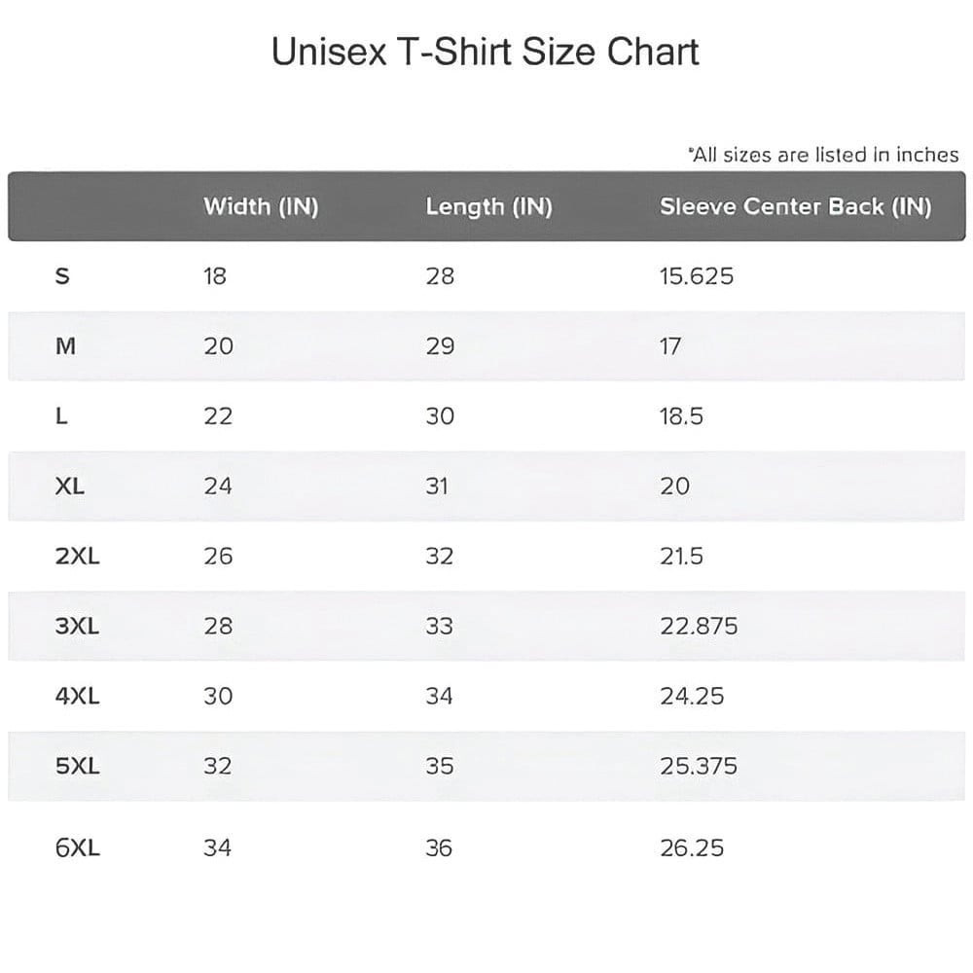The width and height of the screenshot is (973, 973).
Task: Select the 4XL size row label
Action: 78,697
